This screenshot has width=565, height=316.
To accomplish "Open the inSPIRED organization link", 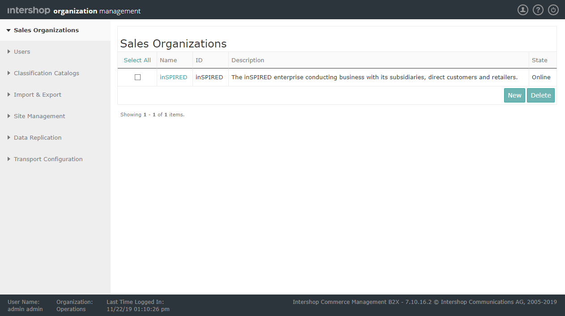I will coord(174,77).
